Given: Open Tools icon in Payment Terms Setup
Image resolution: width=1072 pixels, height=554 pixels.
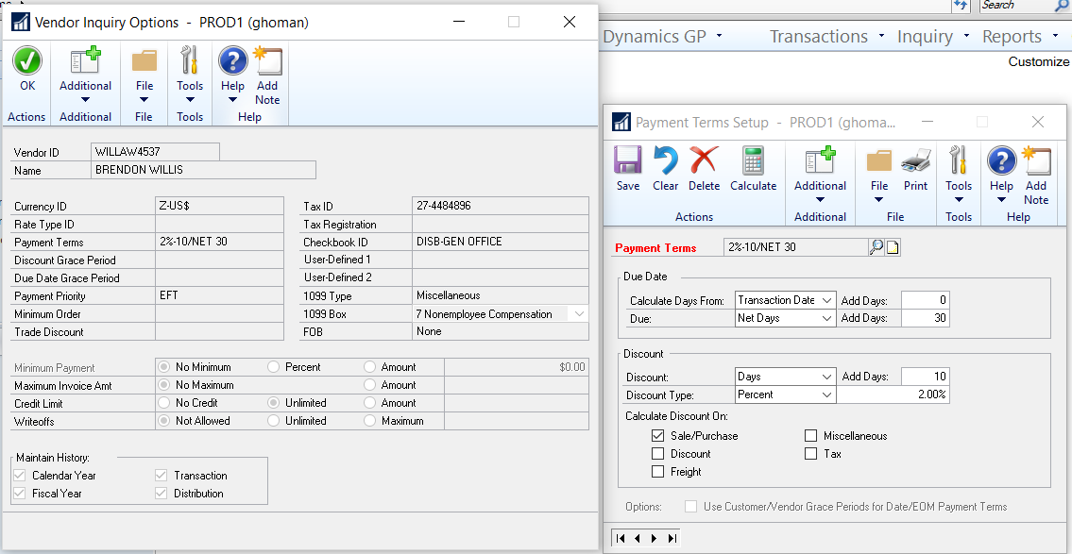Looking at the screenshot, I should 959,160.
